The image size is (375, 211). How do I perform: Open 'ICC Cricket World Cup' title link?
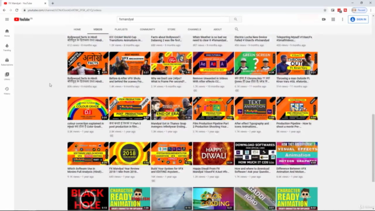click(x=125, y=39)
